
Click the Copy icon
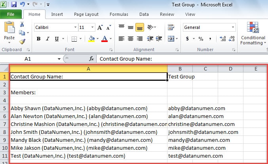(22, 32)
